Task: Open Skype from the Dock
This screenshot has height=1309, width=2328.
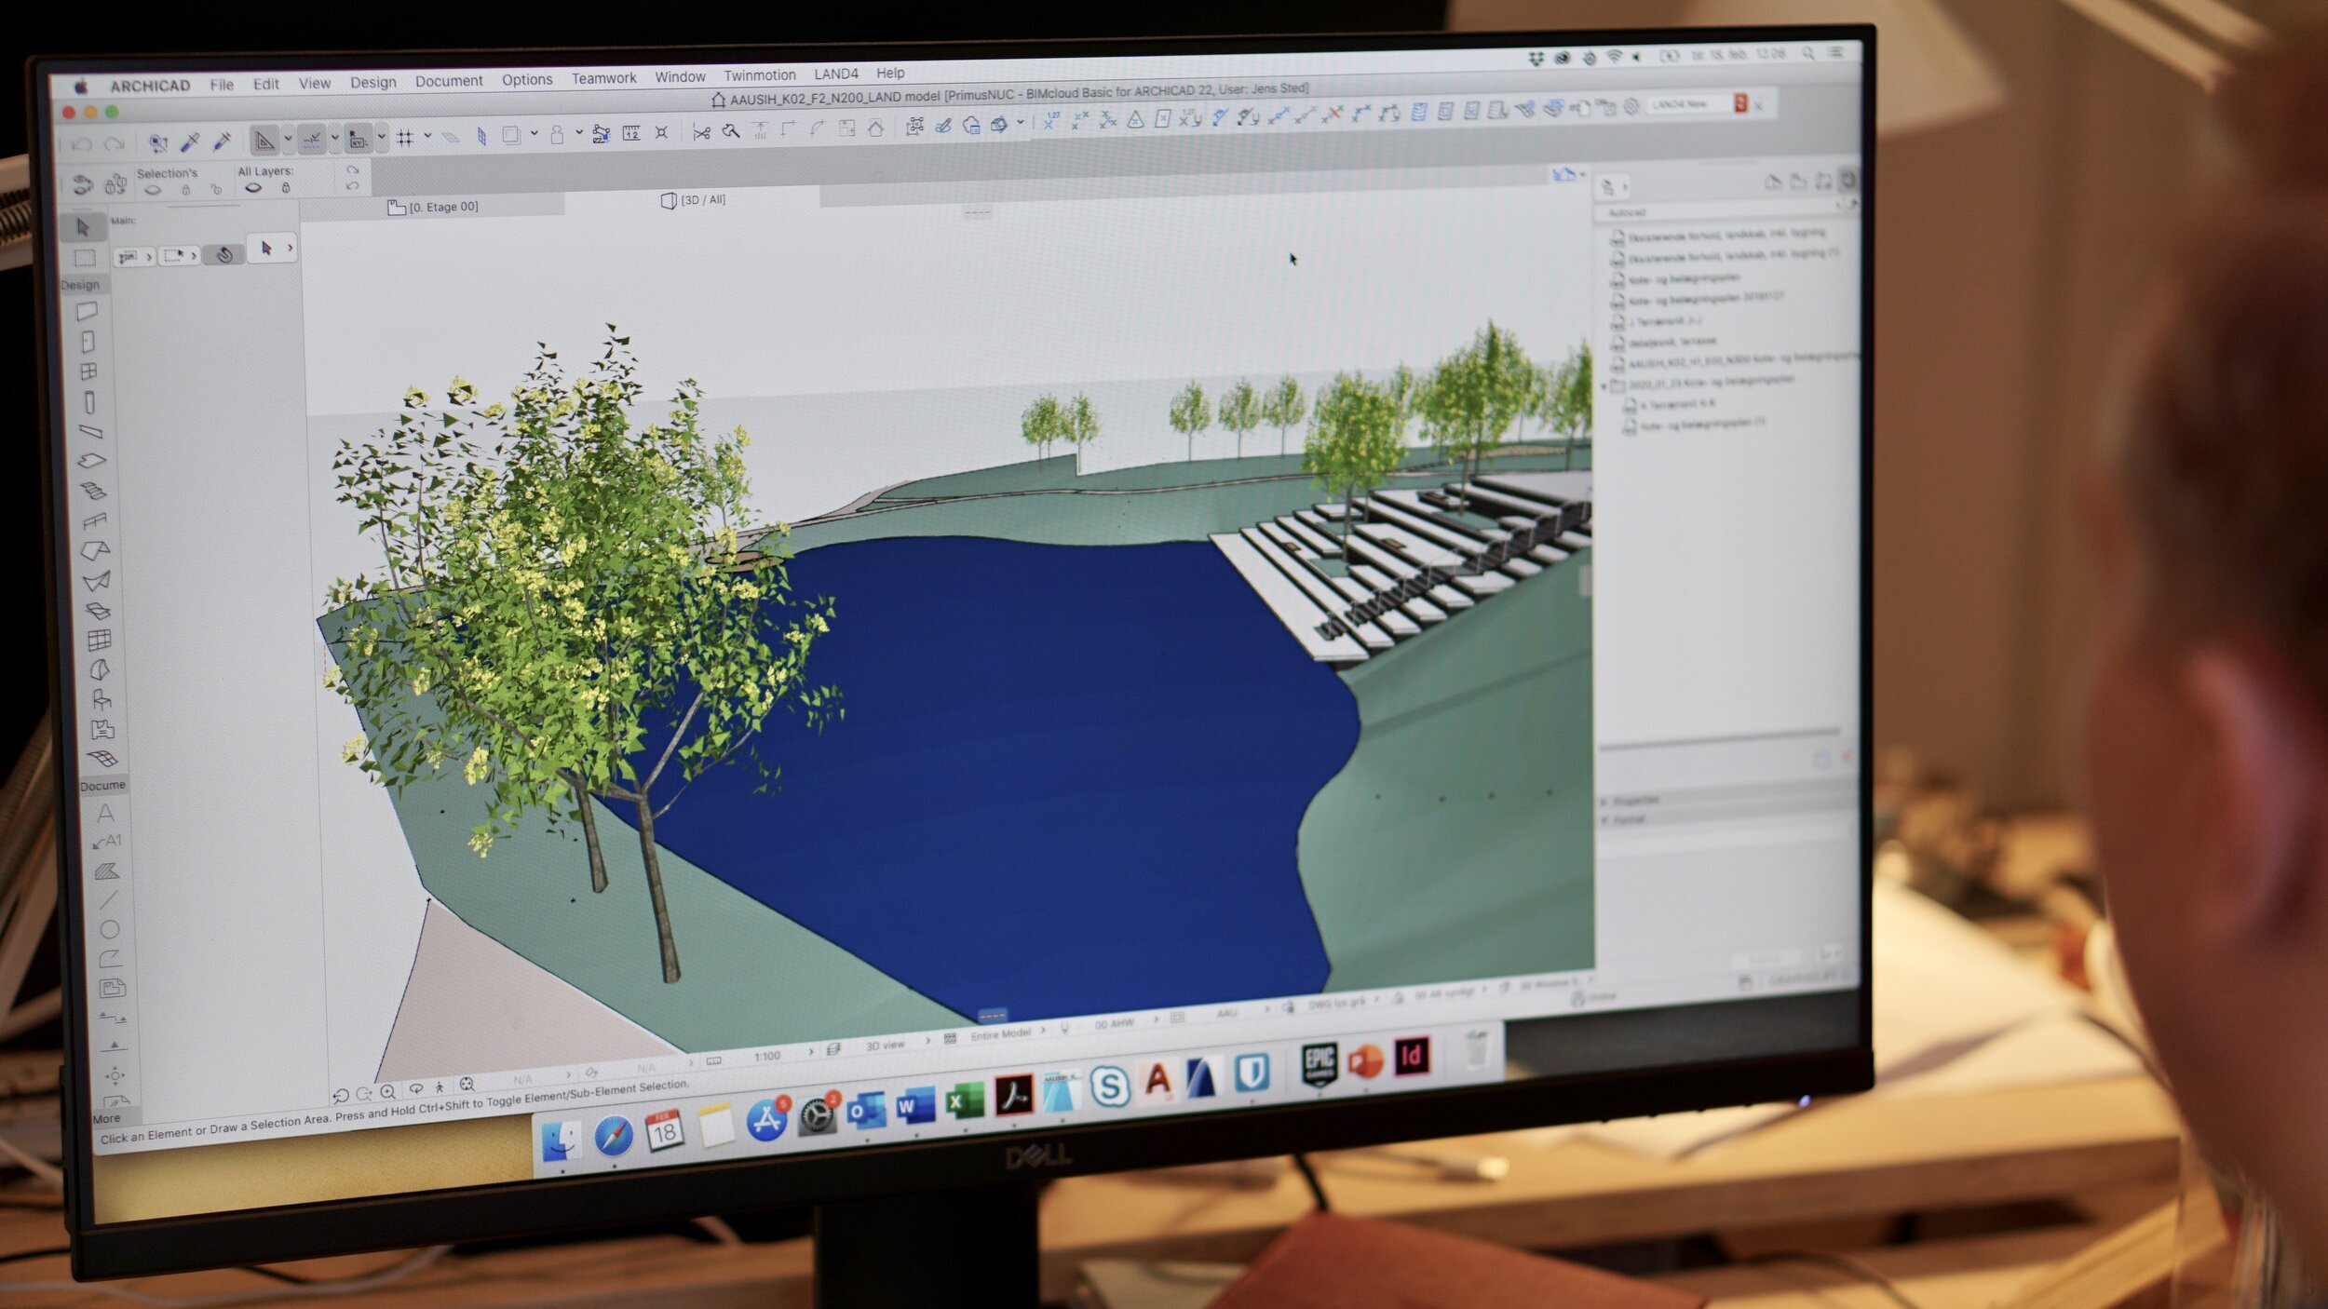Action: (x=1109, y=1086)
